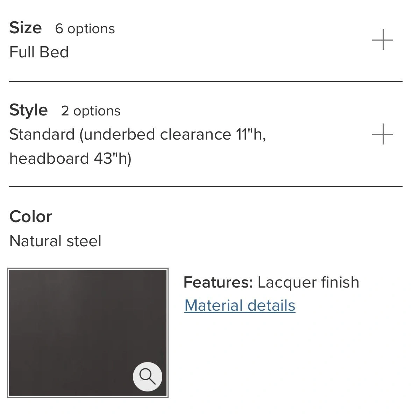Viewport: 412px width, 417px height.
Task: Expand the Style options plus icon
Action: point(382,134)
